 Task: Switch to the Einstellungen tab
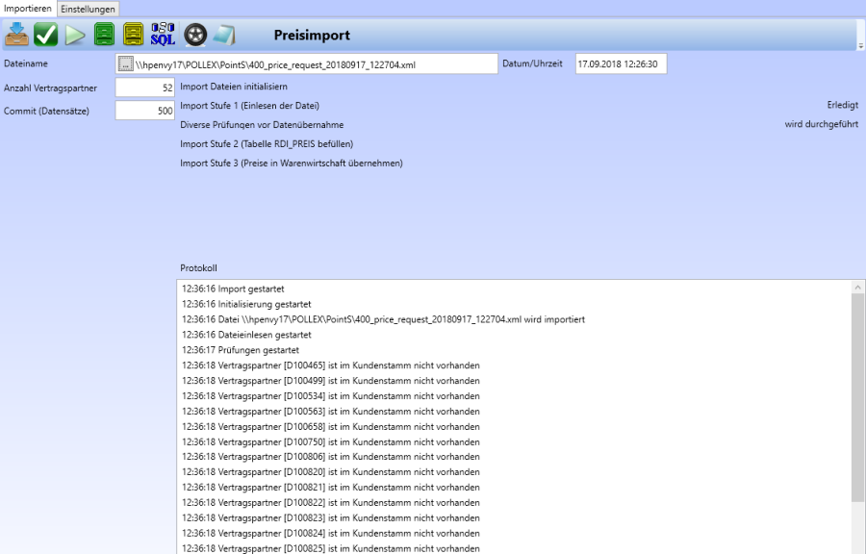pyautogui.click(x=89, y=9)
